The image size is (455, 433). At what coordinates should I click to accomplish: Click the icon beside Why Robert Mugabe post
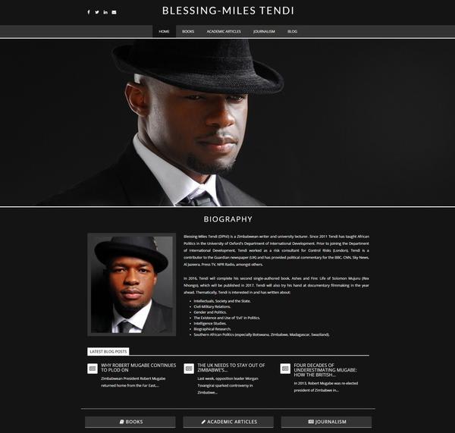pos(93,369)
